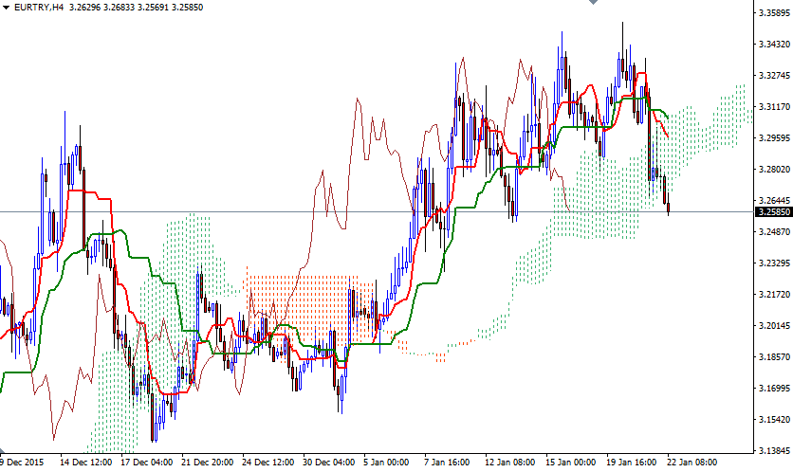Click the 3.16995 price scale label
This screenshot has width=793, height=472.
pyautogui.click(x=774, y=388)
